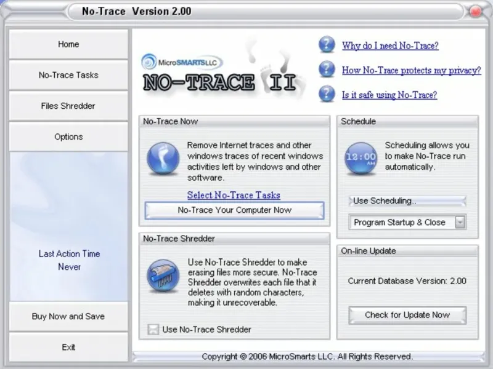Image resolution: width=493 pixels, height=369 pixels.
Task: Click the Remove Internet traces description text
Action: point(255,161)
